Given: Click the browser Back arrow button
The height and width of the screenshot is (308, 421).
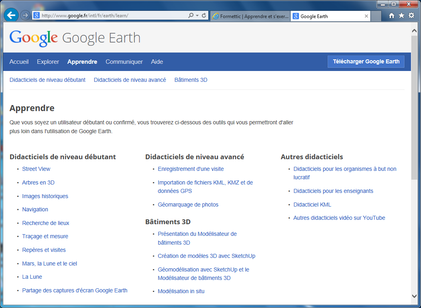Looking at the screenshot, I should 11,15.
